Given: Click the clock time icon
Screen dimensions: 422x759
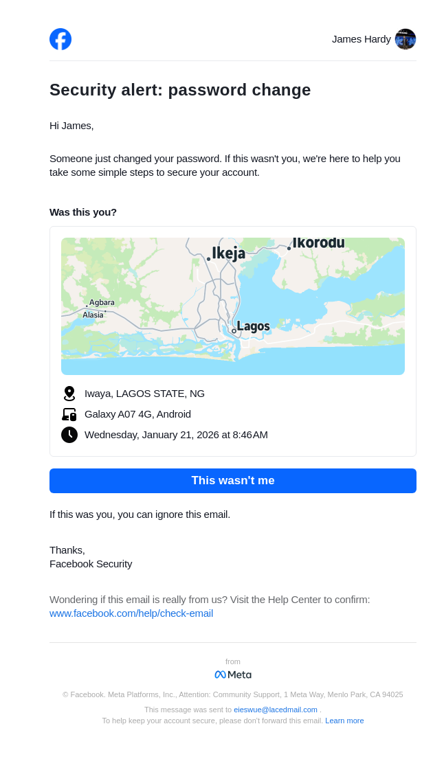Looking at the screenshot, I should pyautogui.click(x=69, y=435).
